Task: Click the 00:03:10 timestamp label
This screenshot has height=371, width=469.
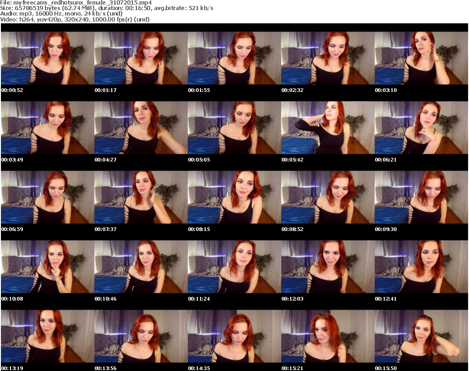Action: [x=386, y=90]
